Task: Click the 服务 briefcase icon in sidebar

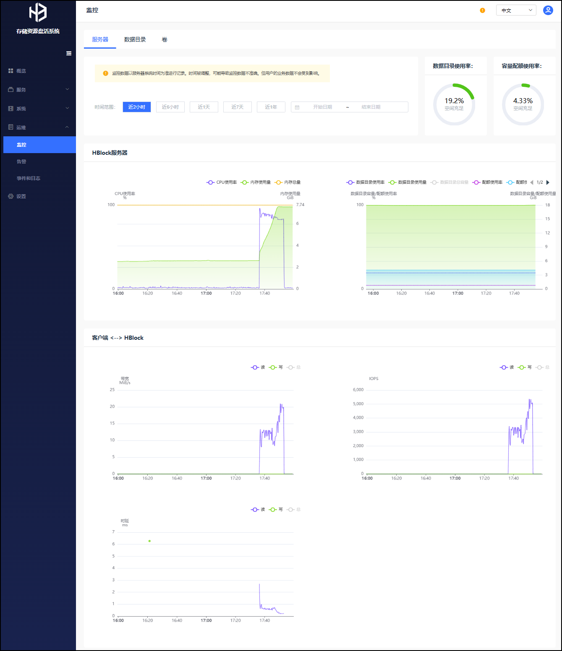Action: tap(10, 90)
